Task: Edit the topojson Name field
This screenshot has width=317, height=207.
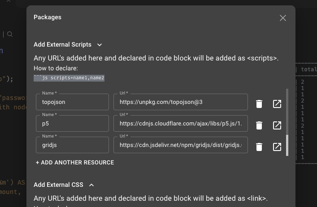Action: 72,102
